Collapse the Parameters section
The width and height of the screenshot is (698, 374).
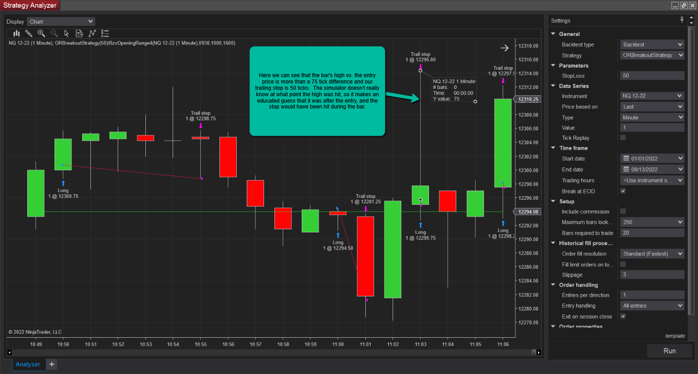(553, 65)
